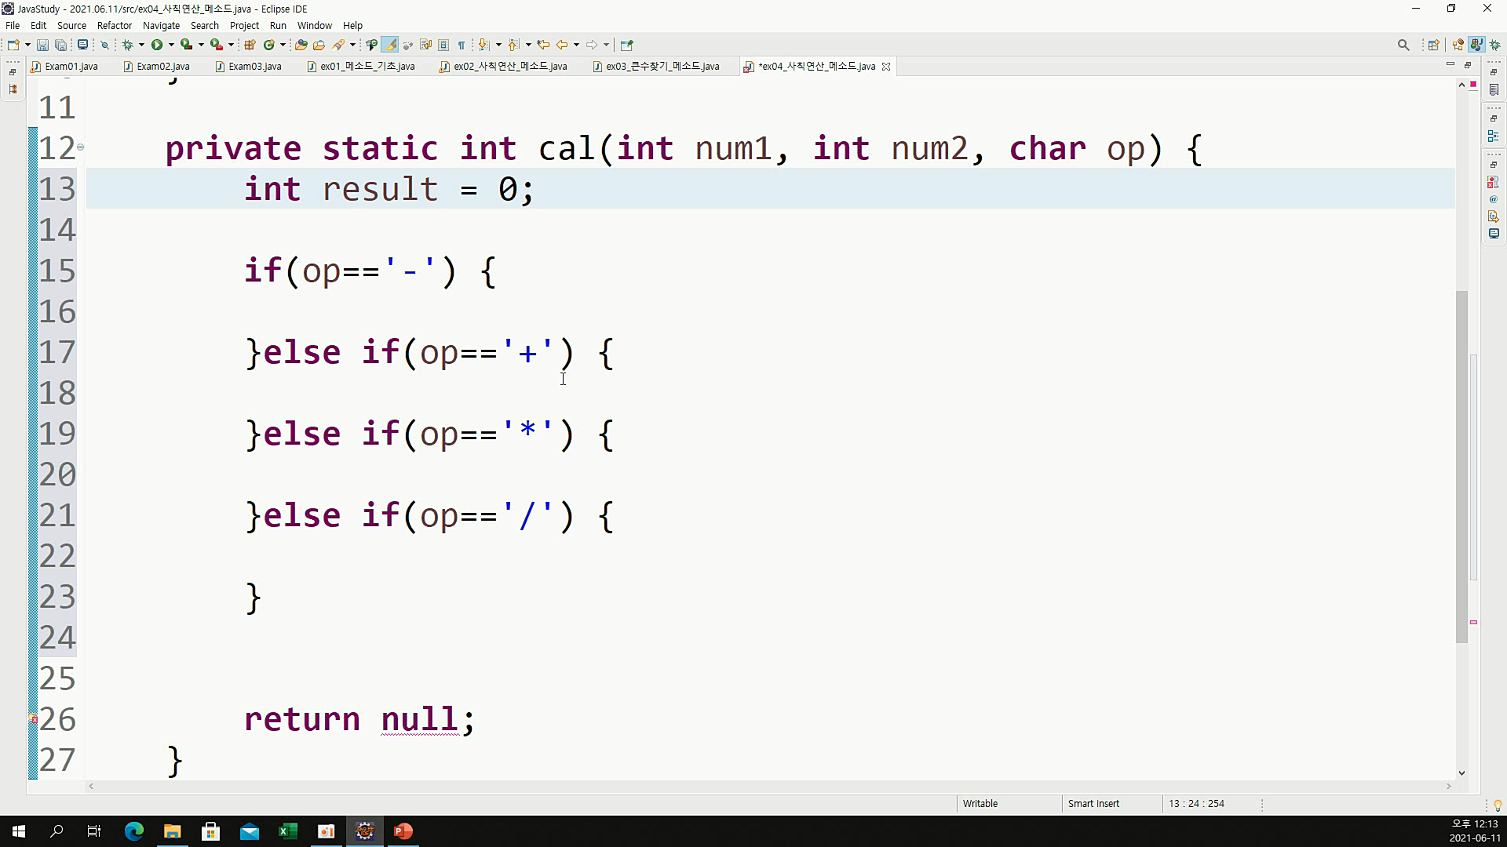Open the Refactor menu
Screen dimensions: 1507x847
114,25
